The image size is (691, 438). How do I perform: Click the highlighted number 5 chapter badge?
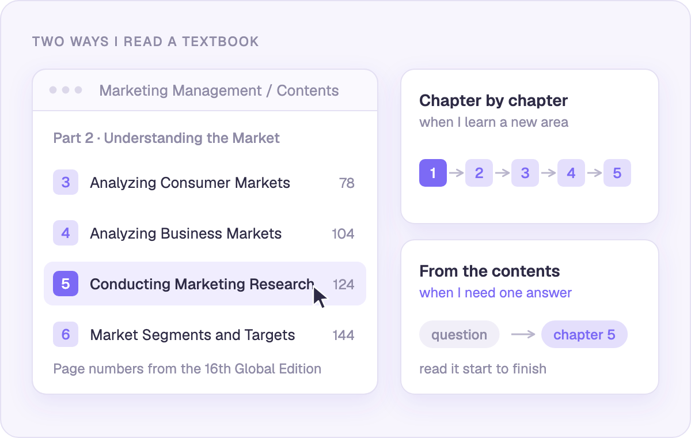point(66,285)
